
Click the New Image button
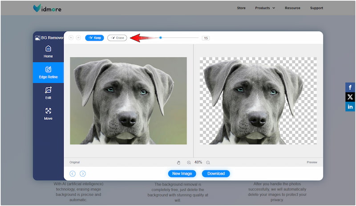182,174
